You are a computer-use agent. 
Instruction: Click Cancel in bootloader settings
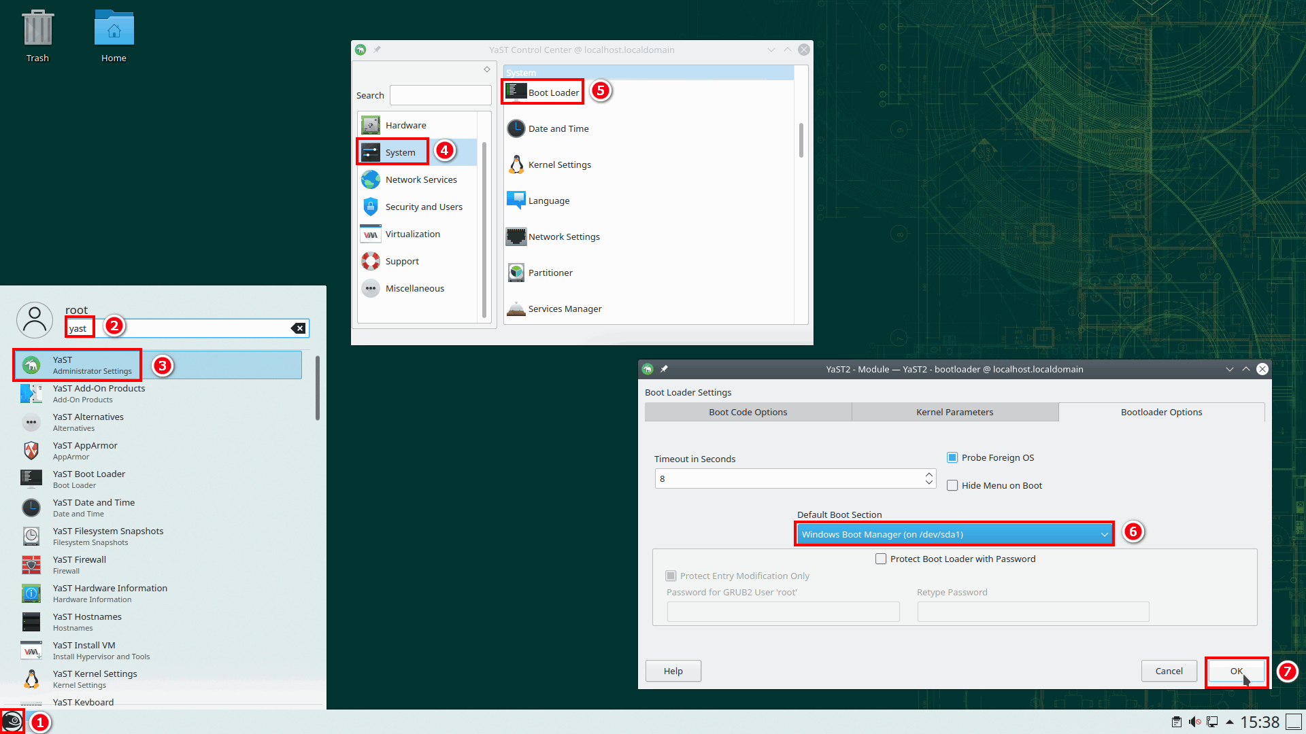[1169, 671]
